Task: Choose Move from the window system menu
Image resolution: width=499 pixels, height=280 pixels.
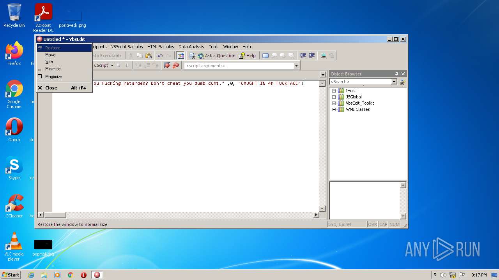Action: tap(64, 55)
